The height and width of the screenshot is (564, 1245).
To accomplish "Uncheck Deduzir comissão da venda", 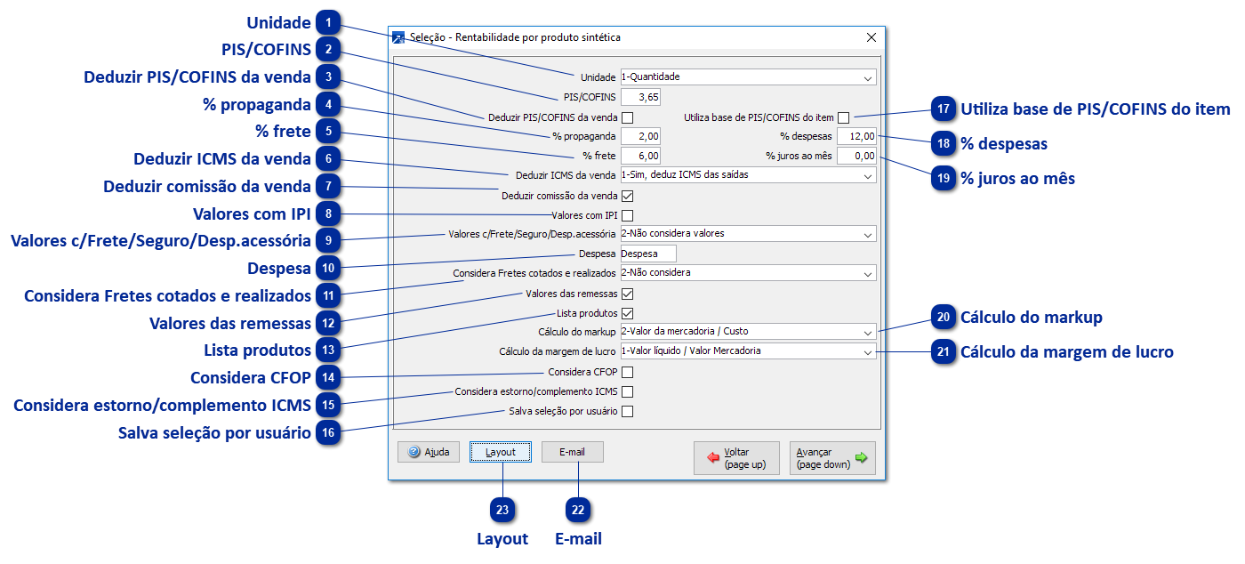I will coord(627,196).
